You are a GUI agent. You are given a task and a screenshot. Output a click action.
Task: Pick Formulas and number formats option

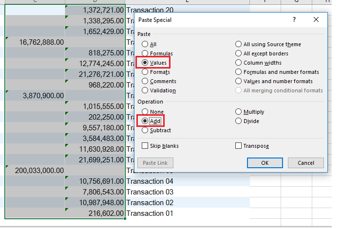[238, 72]
